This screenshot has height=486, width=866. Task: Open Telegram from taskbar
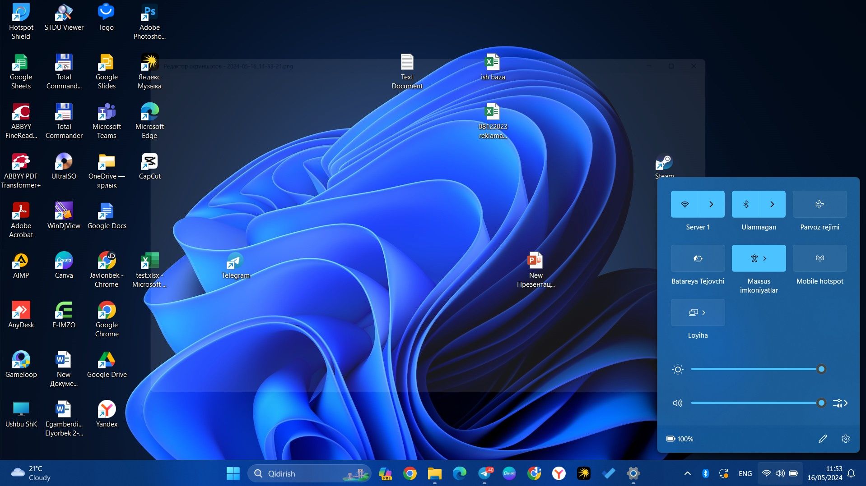click(485, 473)
